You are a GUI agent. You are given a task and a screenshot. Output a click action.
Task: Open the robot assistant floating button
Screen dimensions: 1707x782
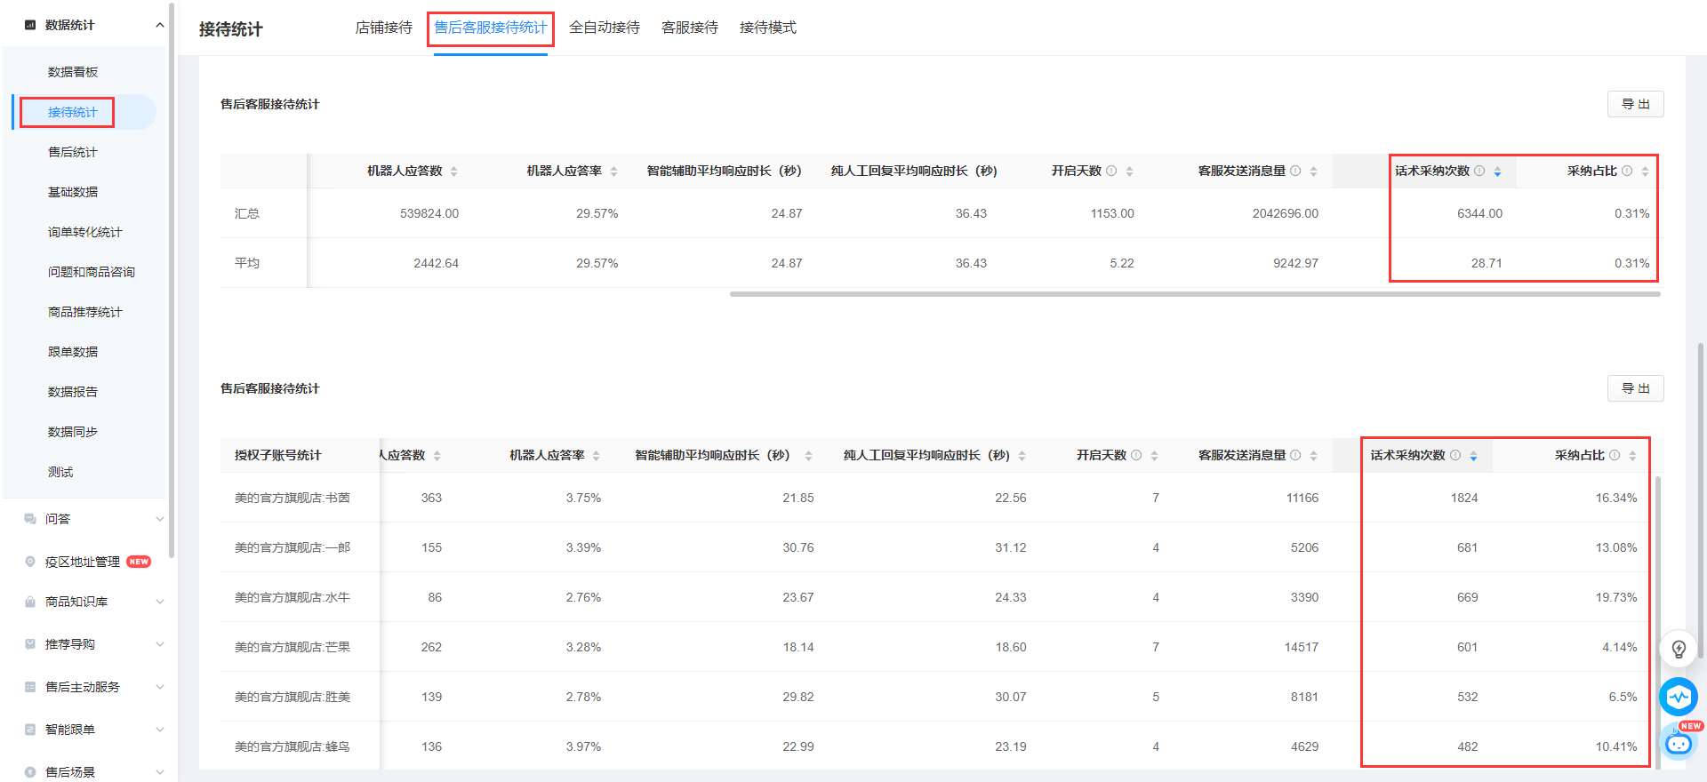(1679, 743)
